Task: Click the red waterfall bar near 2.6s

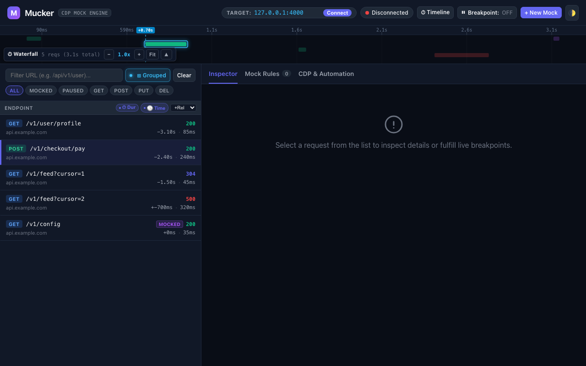Action: pos(461,55)
